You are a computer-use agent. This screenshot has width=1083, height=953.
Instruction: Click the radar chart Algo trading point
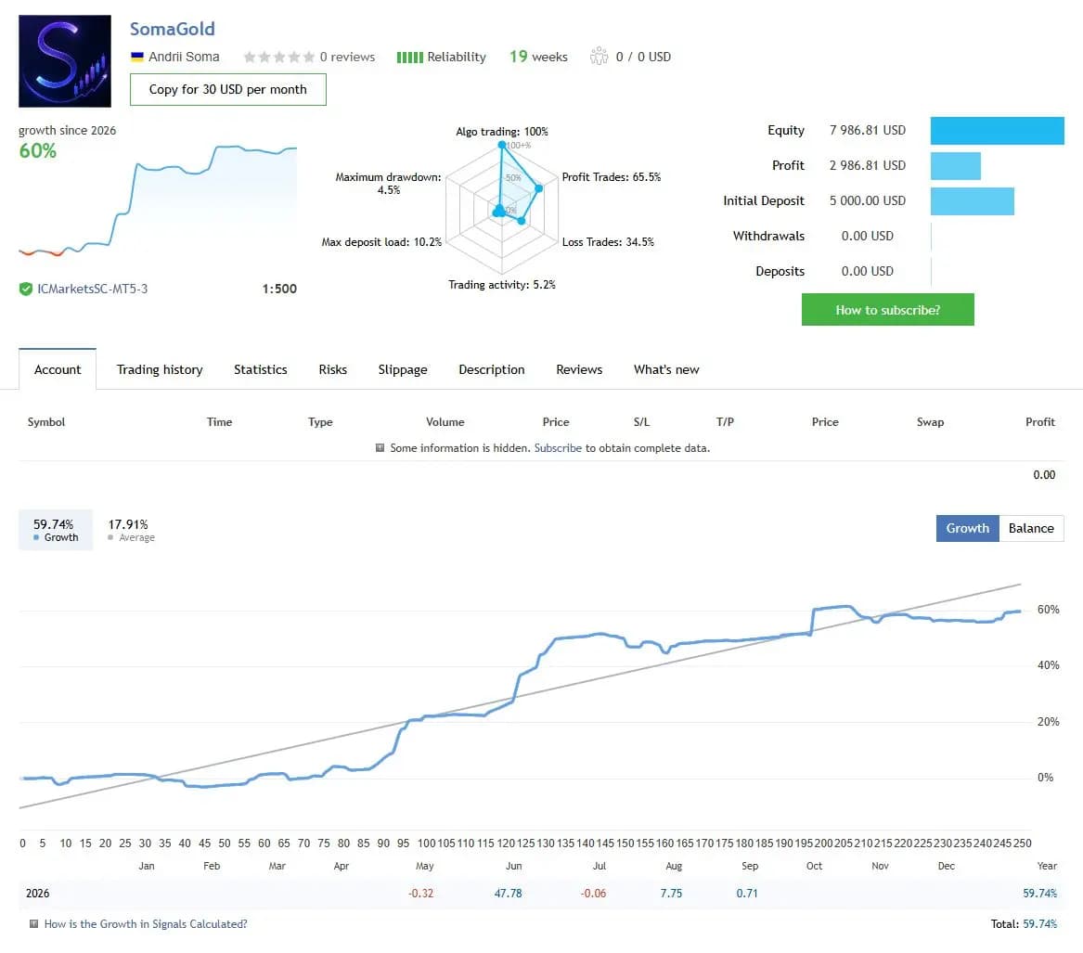(x=502, y=145)
